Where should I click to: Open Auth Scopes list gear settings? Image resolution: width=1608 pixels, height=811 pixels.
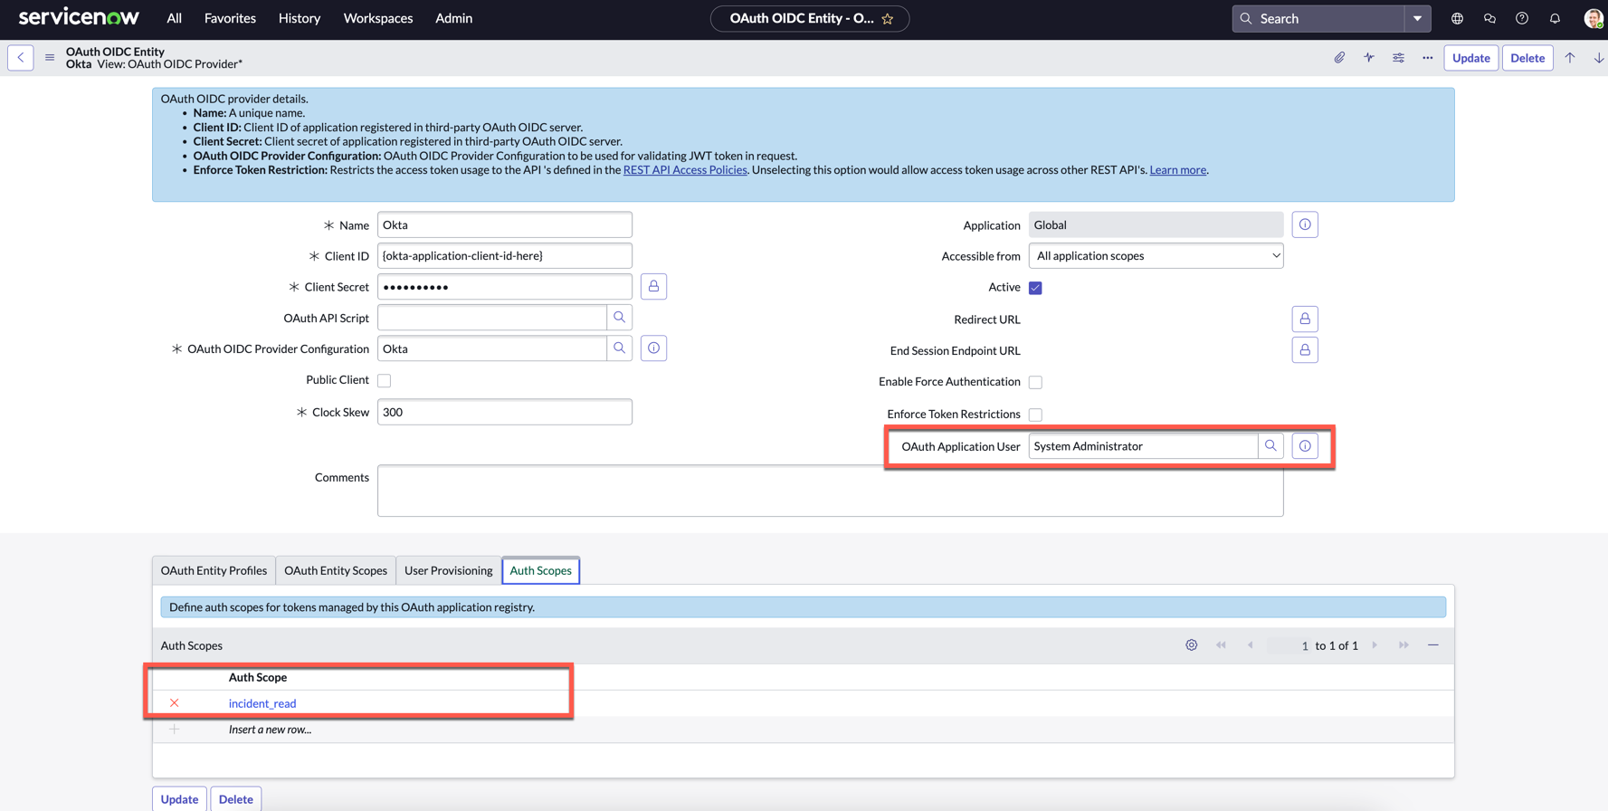pyautogui.click(x=1192, y=645)
